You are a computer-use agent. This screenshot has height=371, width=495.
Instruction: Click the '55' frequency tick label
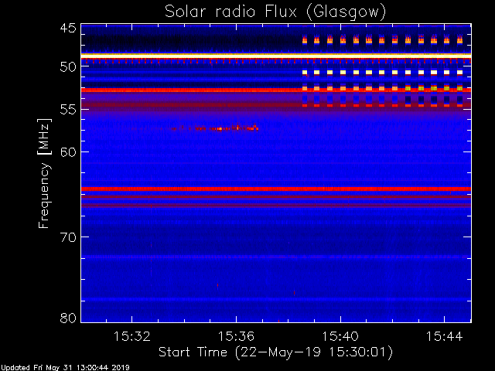click(68, 110)
